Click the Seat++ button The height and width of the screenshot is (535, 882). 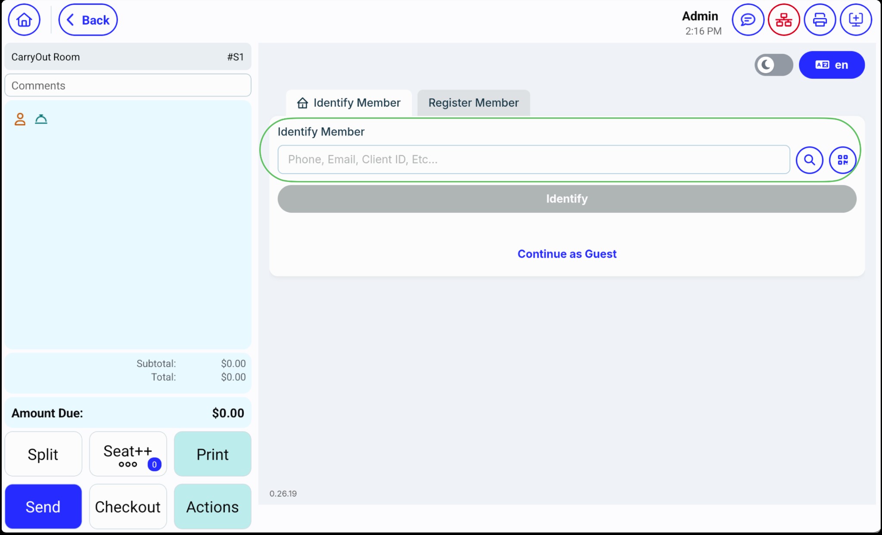click(x=128, y=454)
